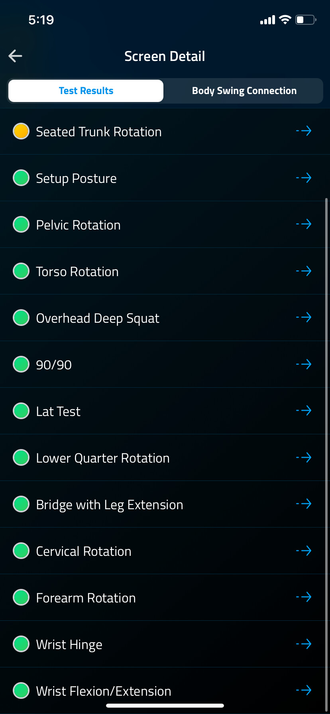This screenshot has width=330, height=714.
Task: Click the yellow Seated Trunk Rotation status dot
Action: tap(21, 131)
